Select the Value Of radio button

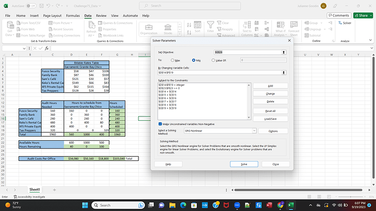tap(213, 60)
